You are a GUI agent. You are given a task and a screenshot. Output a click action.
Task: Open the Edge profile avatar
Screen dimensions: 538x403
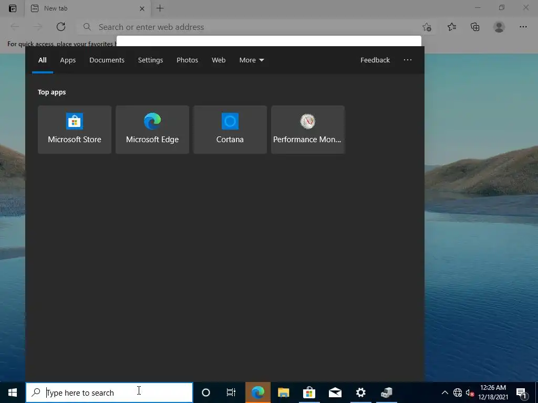point(499,27)
